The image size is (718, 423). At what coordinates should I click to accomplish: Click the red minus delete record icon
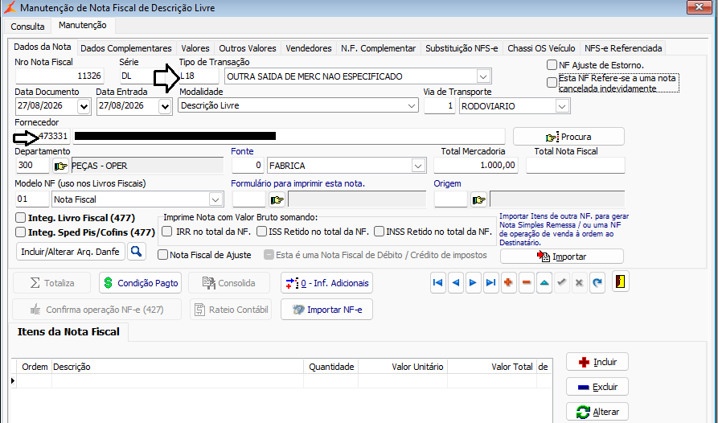coord(527,283)
